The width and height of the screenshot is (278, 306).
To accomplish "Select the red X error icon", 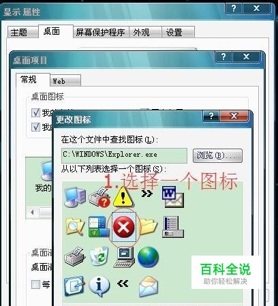I will (x=124, y=226).
